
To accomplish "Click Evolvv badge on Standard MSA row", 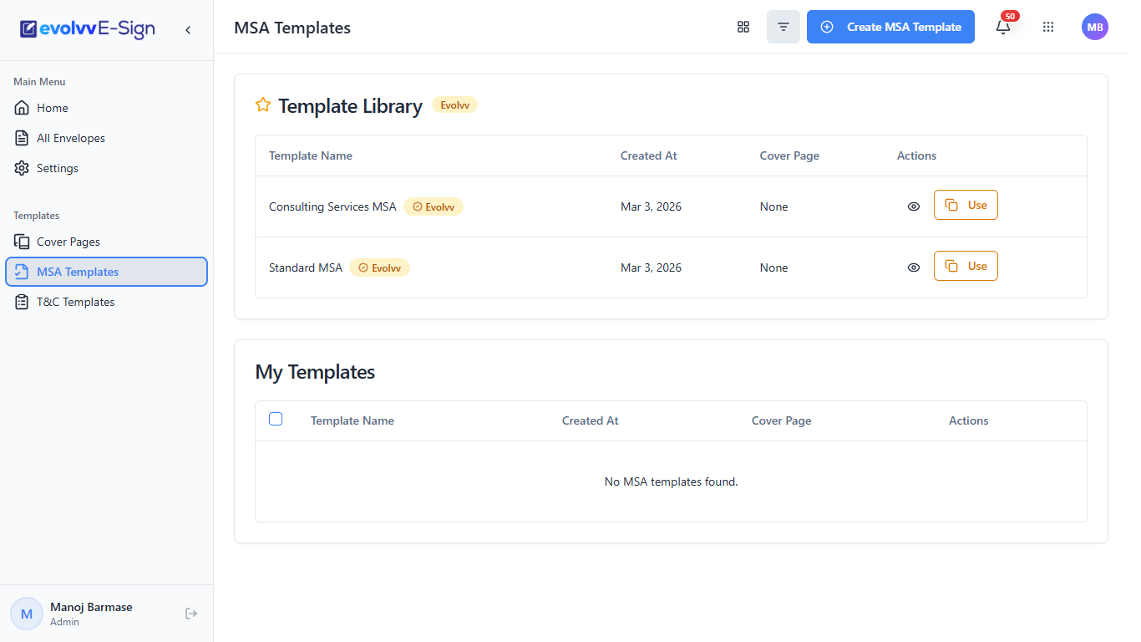I will pos(379,267).
